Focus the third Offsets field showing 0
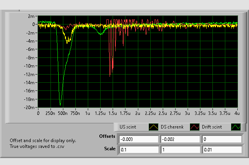The width and height of the screenshot is (249, 165). tap(220, 139)
